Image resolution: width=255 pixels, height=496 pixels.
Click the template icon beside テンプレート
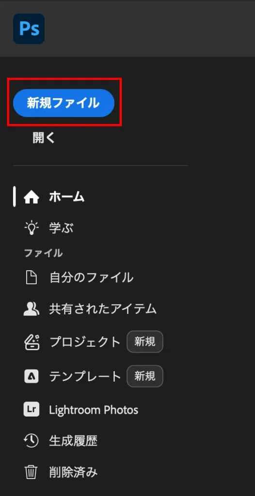tap(32, 376)
